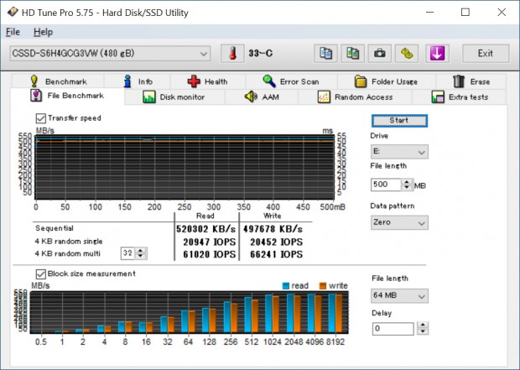Click the File length 500 MB field

click(x=386, y=185)
